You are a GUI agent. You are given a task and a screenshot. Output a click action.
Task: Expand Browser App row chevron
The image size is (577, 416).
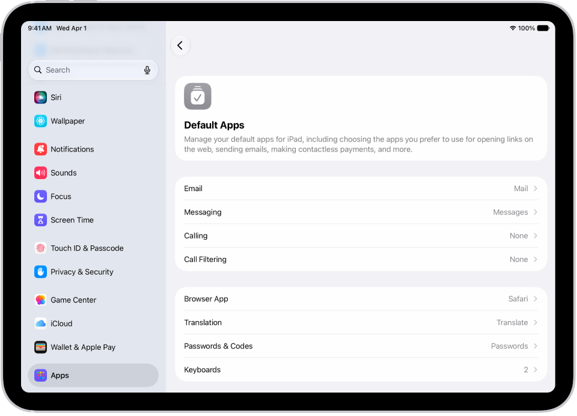coord(536,299)
